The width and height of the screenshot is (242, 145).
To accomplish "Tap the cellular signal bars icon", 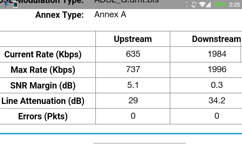I will [x=208, y=5].
